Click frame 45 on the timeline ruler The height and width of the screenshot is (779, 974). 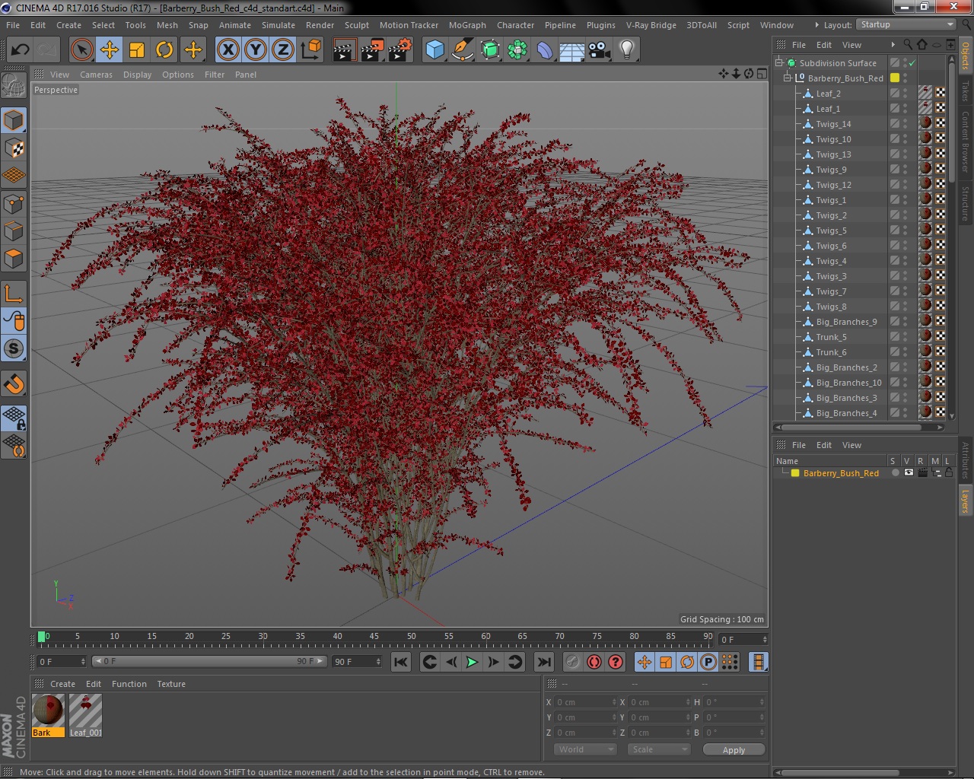tap(374, 637)
